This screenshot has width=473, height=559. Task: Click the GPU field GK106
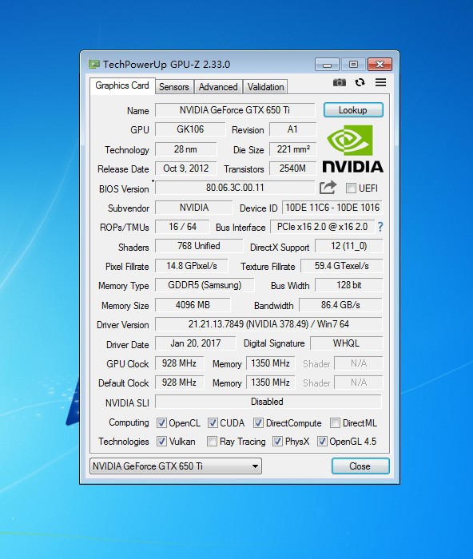tap(190, 129)
